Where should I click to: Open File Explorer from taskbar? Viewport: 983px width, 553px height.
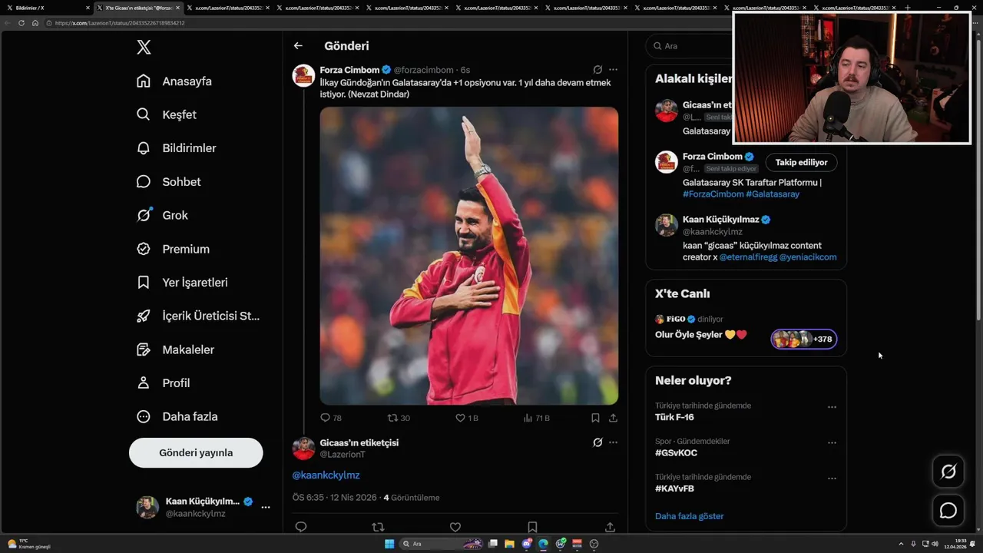point(510,544)
